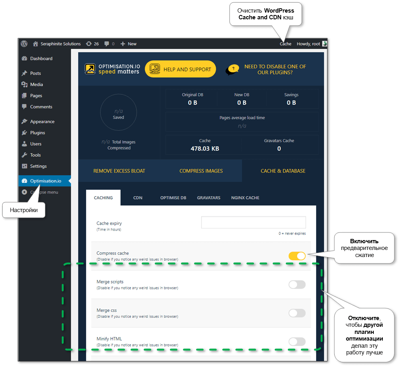Click into the Cache expiry input field
The image size is (399, 367).
click(254, 222)
